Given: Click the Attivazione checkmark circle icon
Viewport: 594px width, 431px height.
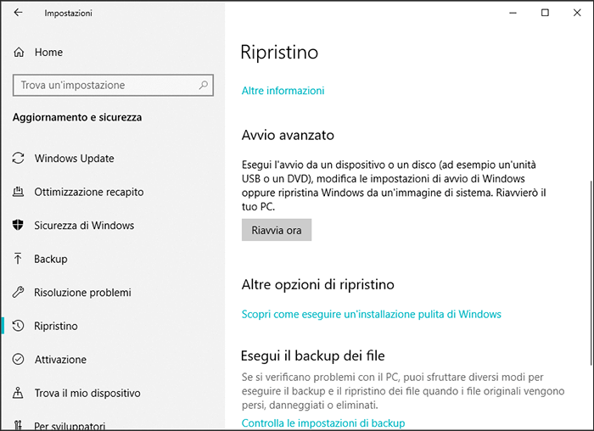Looking at the screenshot, I should pyautogui.click(x=19, y=360).
